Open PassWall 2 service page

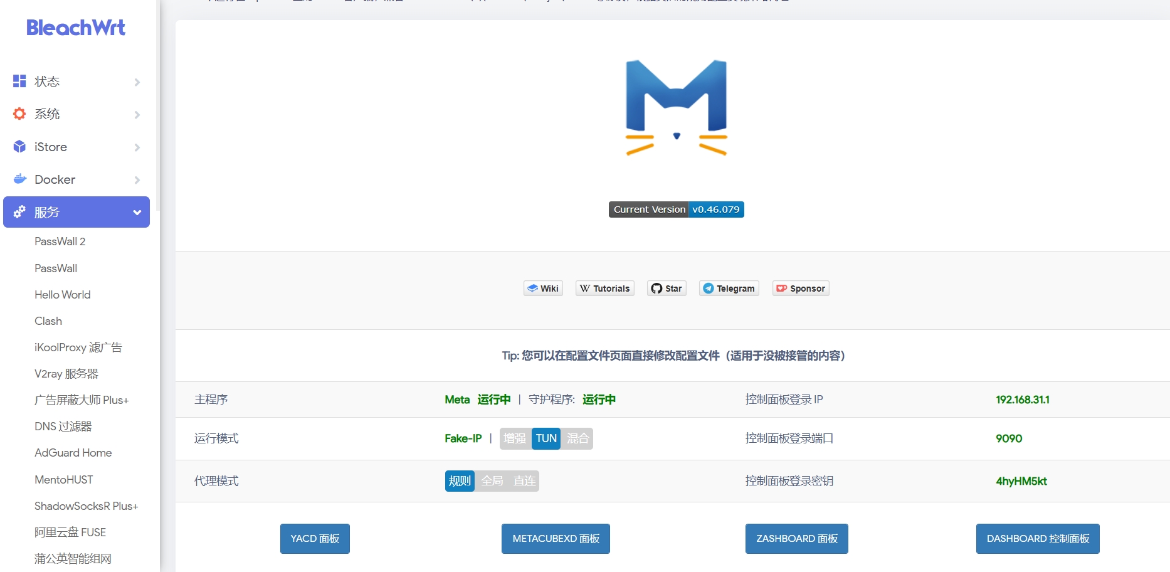pyautogui.click(x=60, y=241)
